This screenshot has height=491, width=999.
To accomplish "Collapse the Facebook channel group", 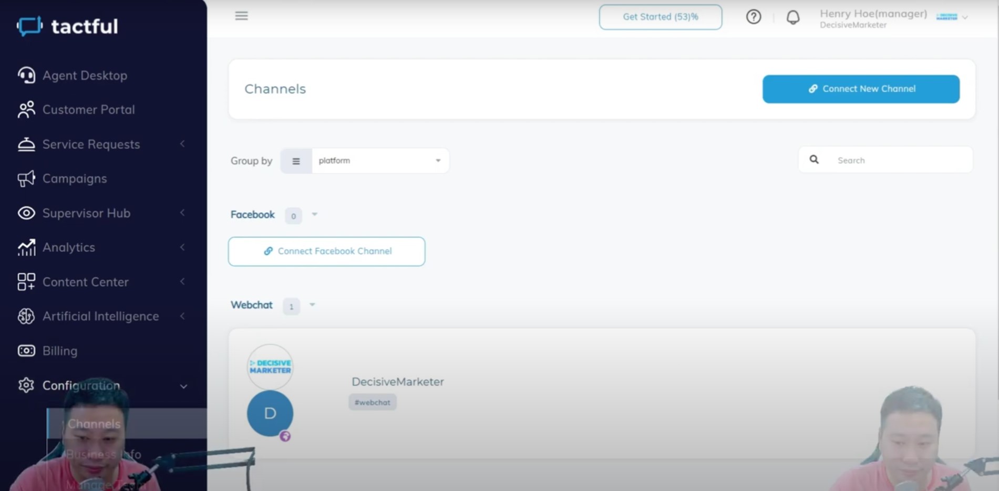I will [x=314, y=214].
